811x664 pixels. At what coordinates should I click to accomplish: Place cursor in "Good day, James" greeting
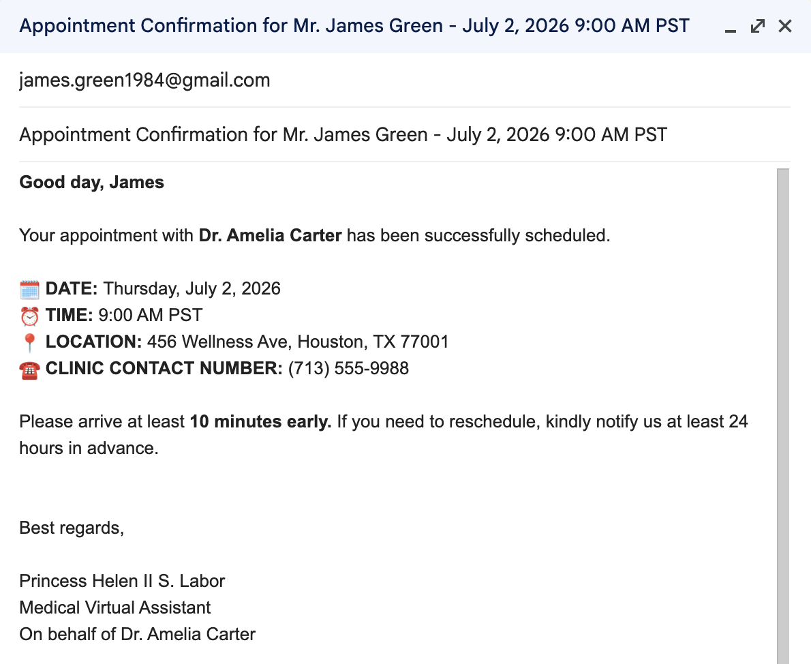point(91,182)
